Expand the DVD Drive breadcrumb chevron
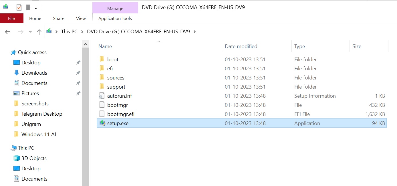Image resolution: width=397 pixels, height=186 pixels. coord(194,32)
